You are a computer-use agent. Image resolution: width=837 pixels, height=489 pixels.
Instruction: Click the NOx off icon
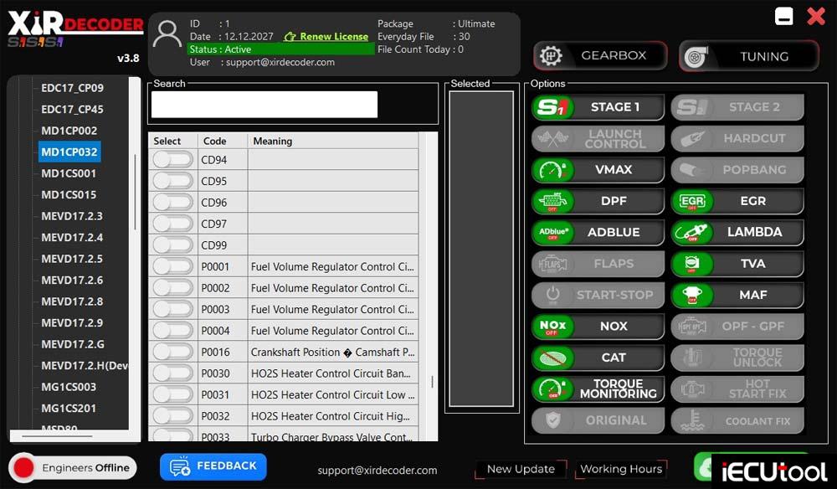552,327
